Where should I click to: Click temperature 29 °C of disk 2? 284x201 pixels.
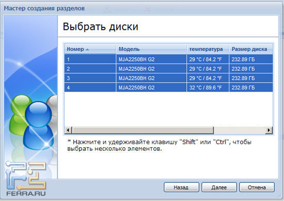(206, 69)
